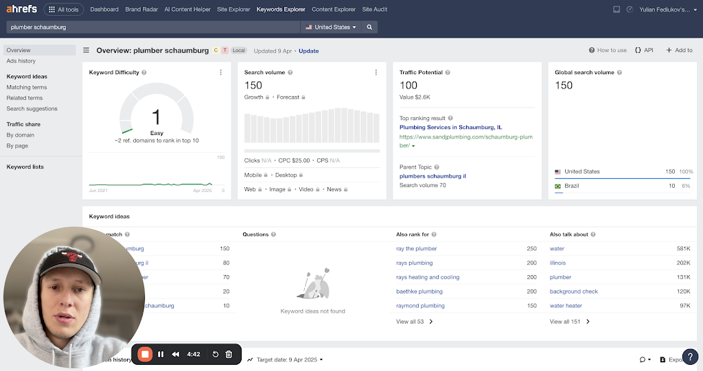Open the user account dropdown

pyautogui.click(x=668, y=10)
